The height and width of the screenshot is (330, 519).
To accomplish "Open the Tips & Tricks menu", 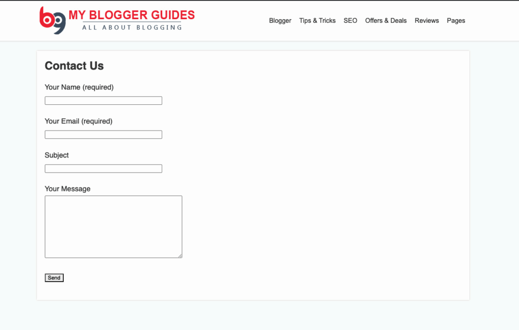I will coord(317,21).
